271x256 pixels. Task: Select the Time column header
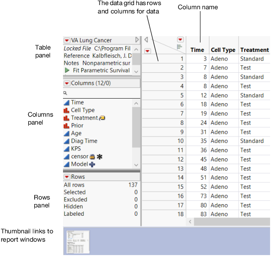[x=197, y=50]
